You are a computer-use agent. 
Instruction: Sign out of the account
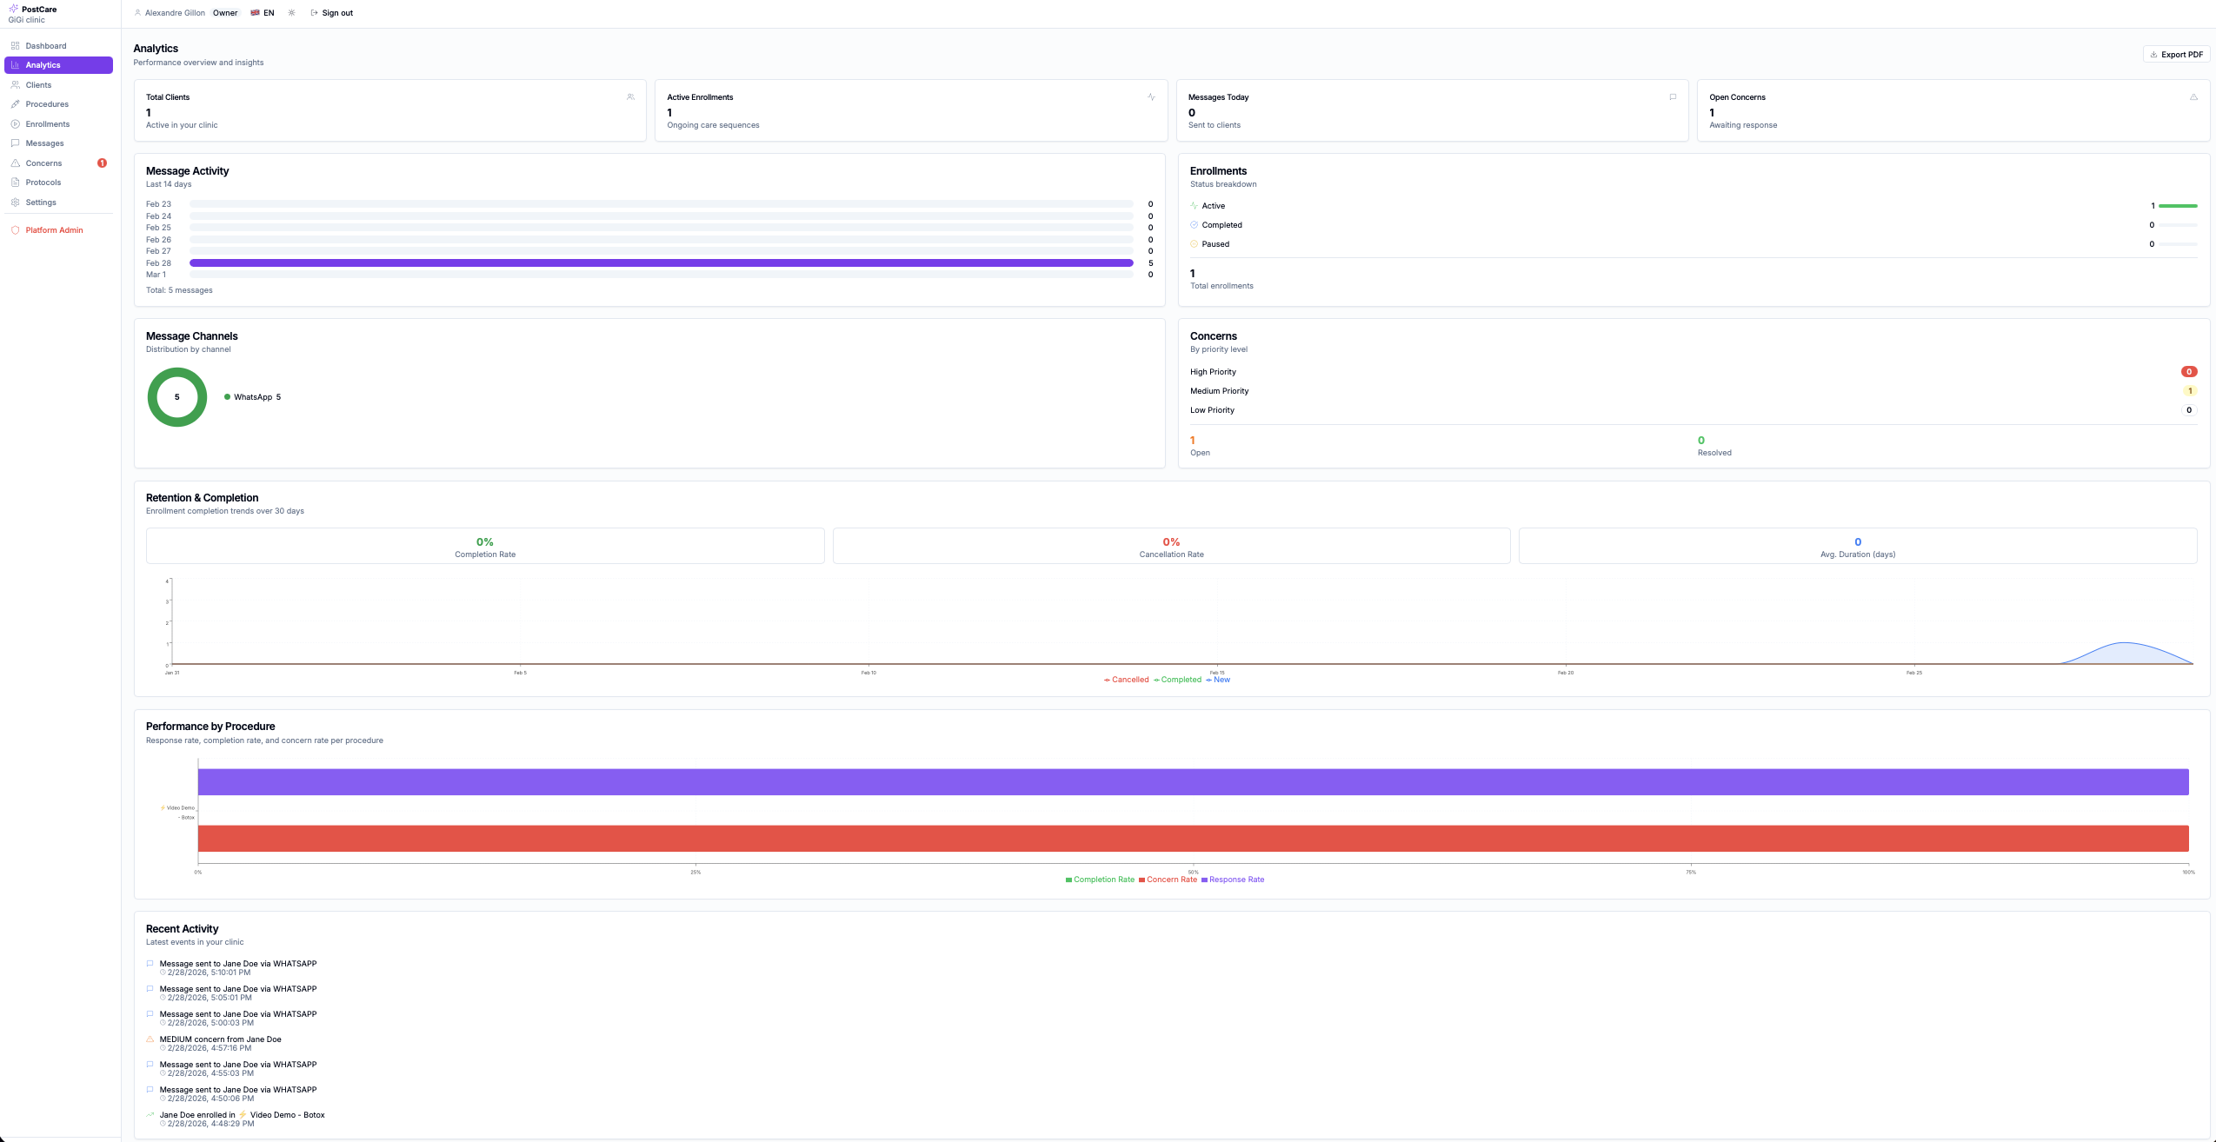coord(336,12)
